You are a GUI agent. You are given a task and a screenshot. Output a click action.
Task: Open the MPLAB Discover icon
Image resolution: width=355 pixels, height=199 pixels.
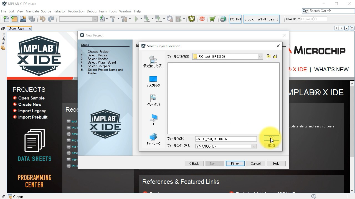[202, 19]
